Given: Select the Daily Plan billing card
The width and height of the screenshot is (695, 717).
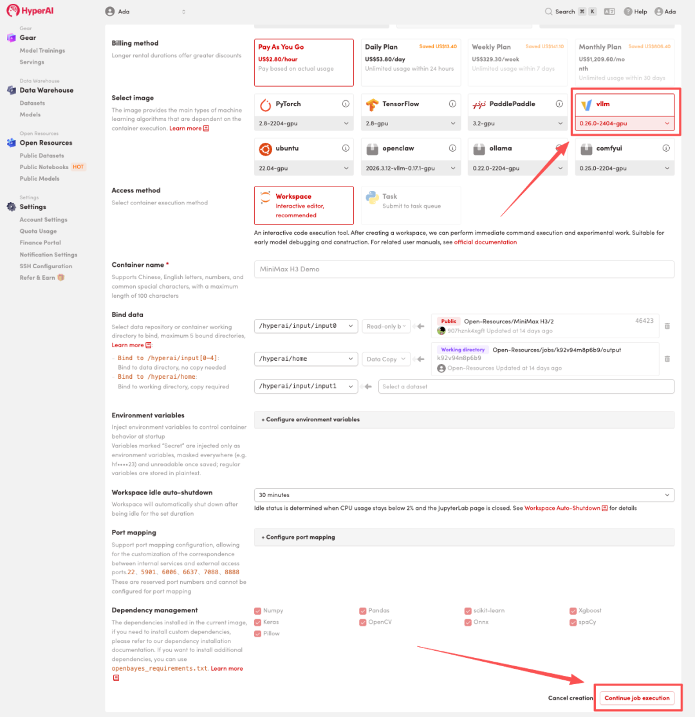Looking at the screenshot, I should pos(411,62).
